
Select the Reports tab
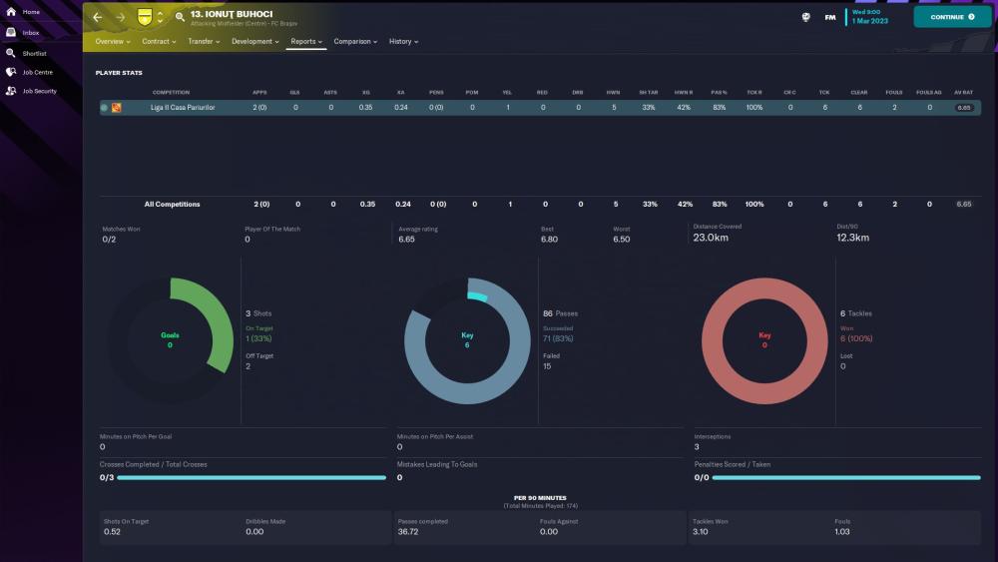point(305,42)
